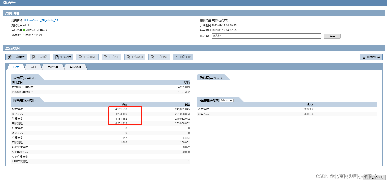Click the ARP单播接收 total 8,872
This screenshot has width=387, height=181.
[186, 147]
